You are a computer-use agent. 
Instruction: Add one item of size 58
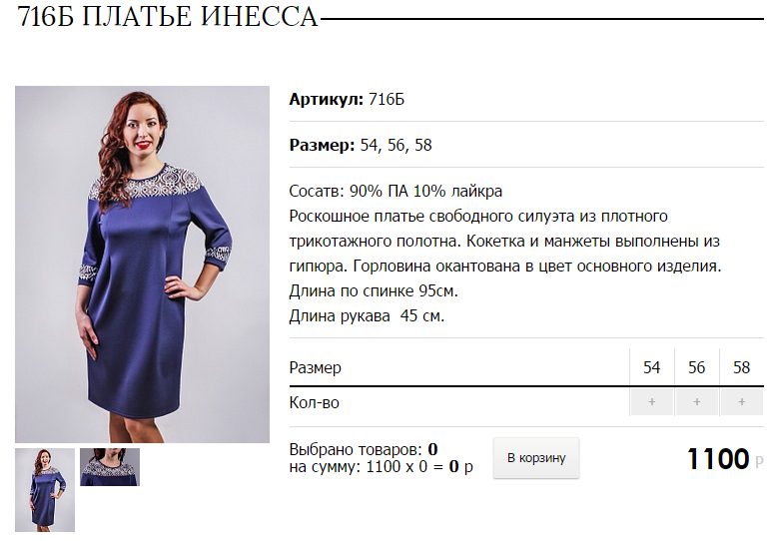pos(742,402)
